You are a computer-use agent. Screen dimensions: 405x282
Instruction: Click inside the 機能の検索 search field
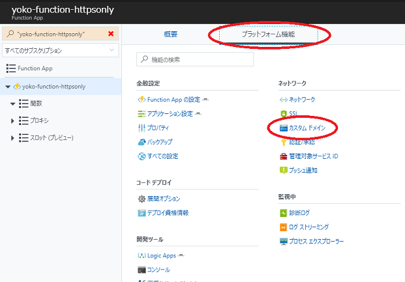pyautogui.click(x=195, y=60)
